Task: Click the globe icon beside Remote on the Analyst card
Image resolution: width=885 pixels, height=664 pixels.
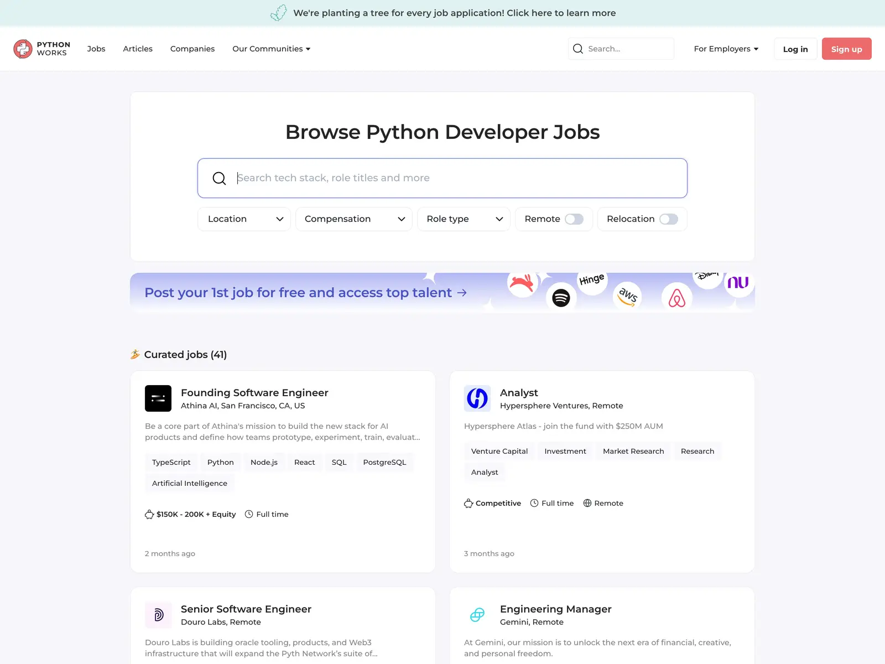Action: tap(587, 503)
